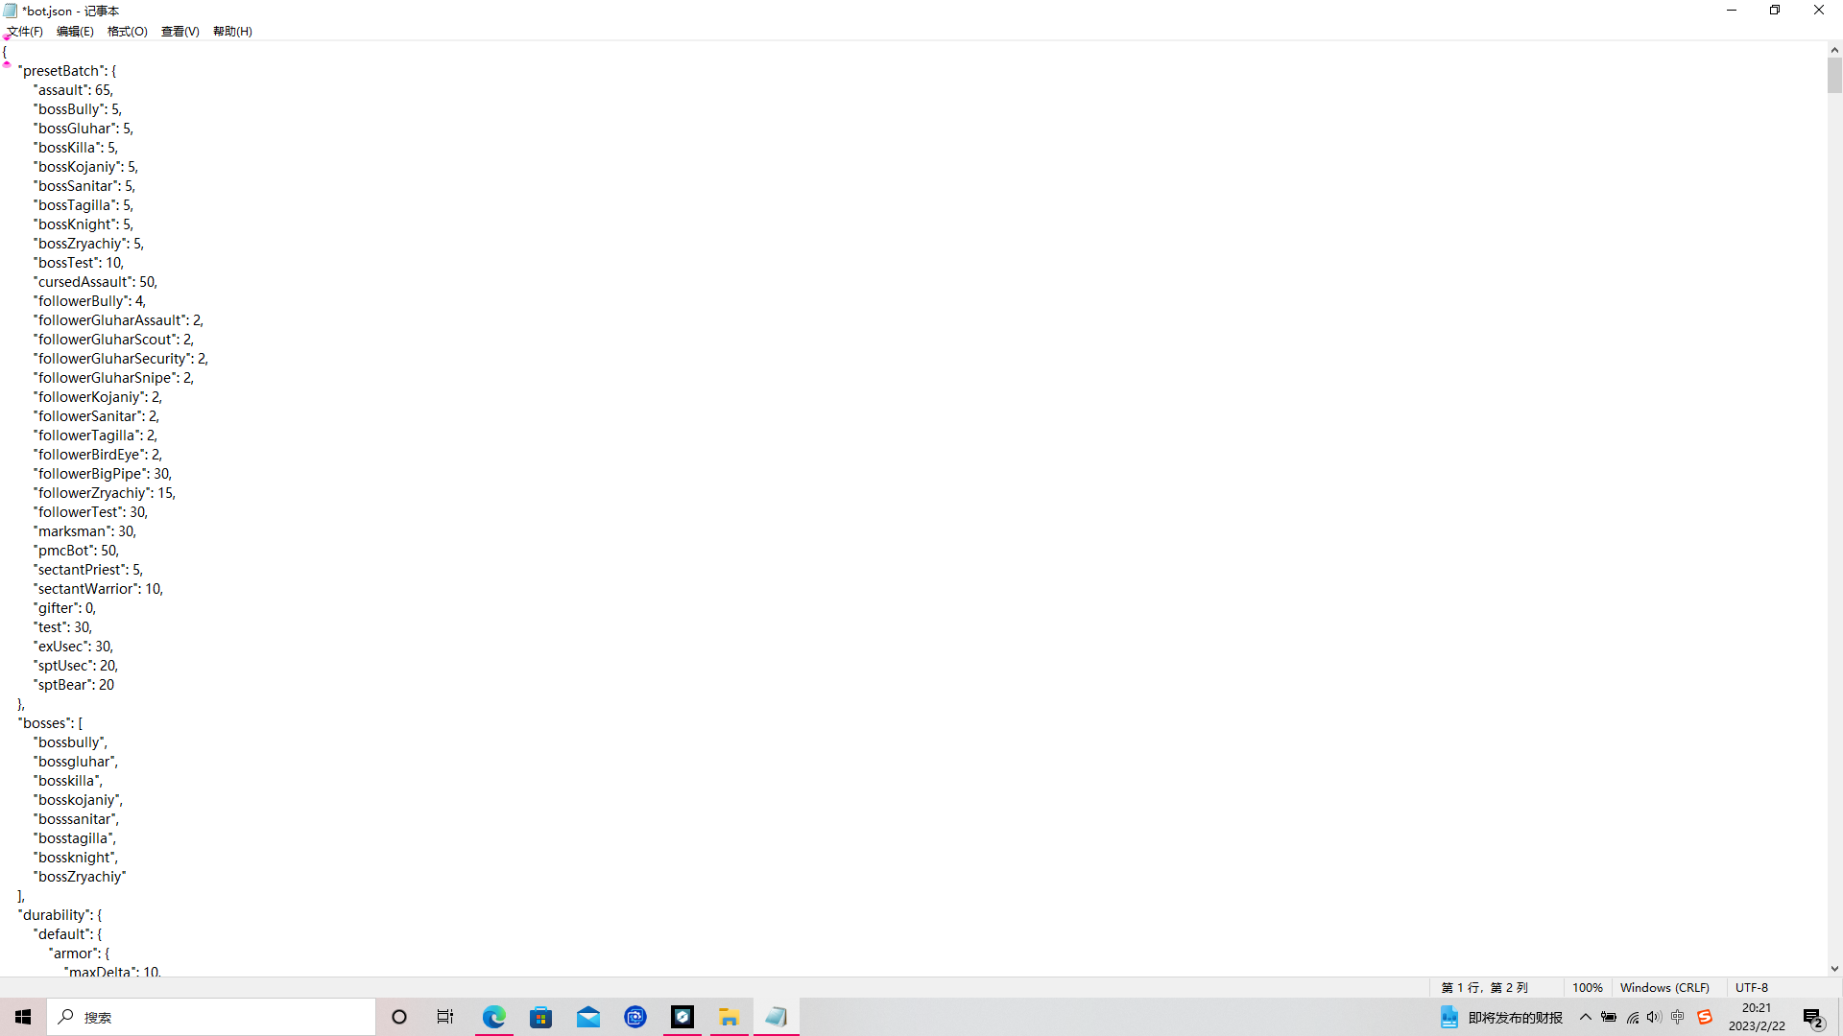Click the "followerZryachiy": 15 line
This screenshot has width=1843, height=1036.
coord(105,493)
